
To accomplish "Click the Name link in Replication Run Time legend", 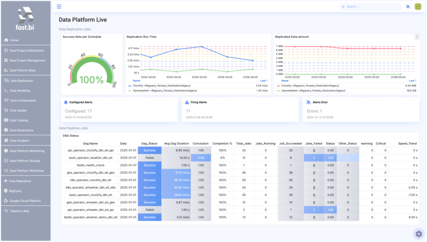I will click(x=136, y=81).
